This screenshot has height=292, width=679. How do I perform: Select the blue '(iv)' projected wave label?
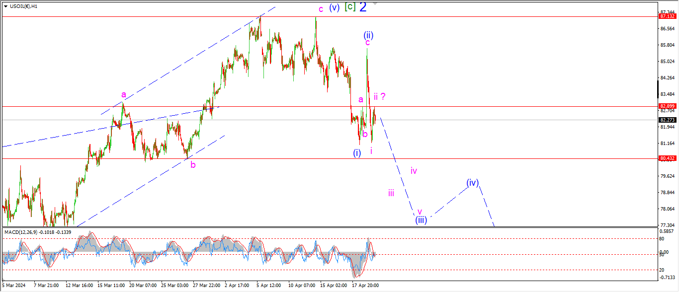tap(472, 183)
